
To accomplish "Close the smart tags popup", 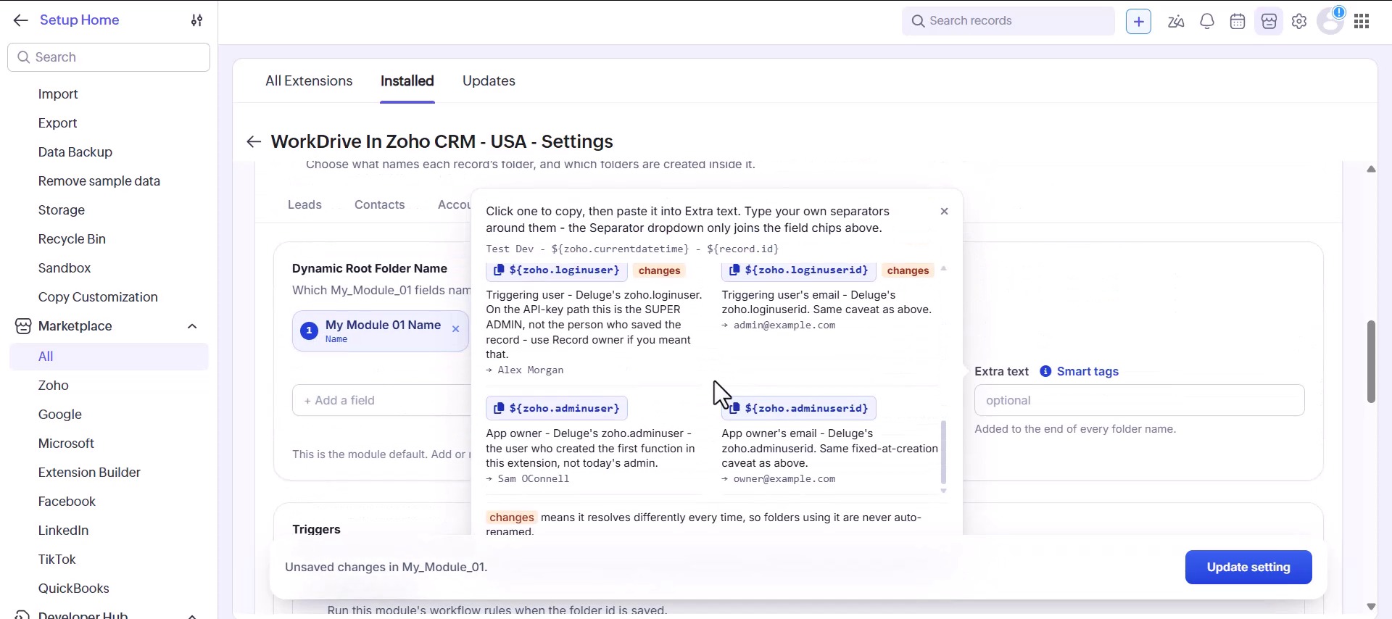I will point(944,211).
